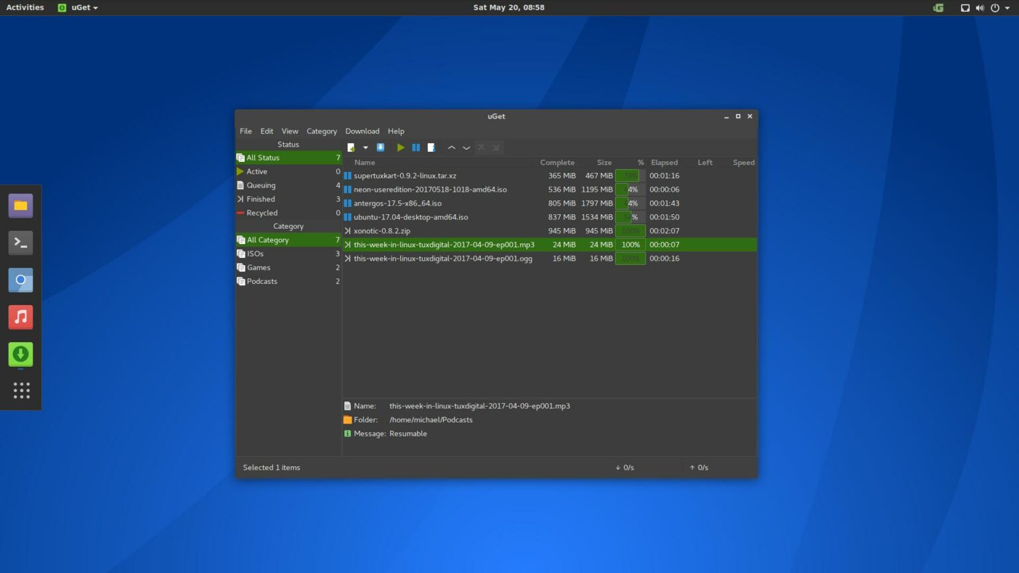Select the ISOs category
The image size is (1019, 573).
[x=255, y=253]
